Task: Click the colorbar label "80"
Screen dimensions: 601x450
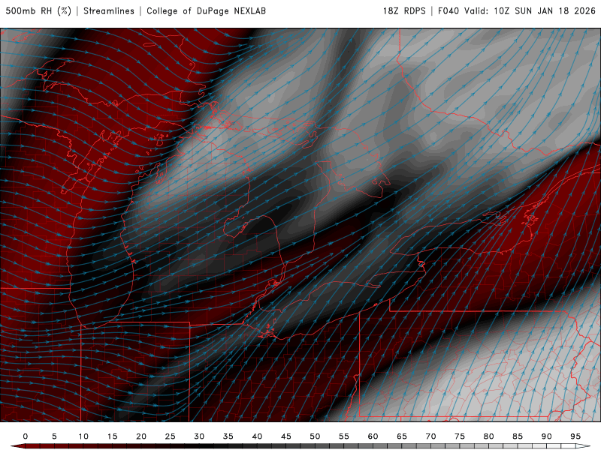Action: [488, 436]
